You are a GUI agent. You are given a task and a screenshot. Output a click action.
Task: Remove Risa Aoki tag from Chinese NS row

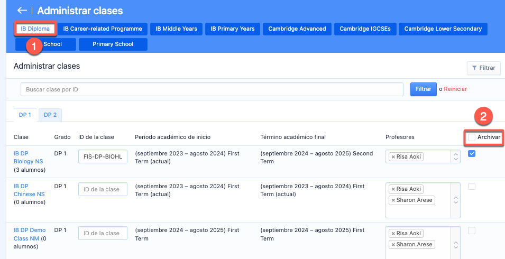393,189
